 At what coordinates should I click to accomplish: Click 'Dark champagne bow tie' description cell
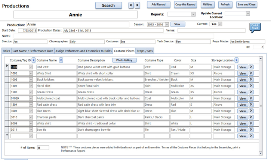tap(110, 130)
